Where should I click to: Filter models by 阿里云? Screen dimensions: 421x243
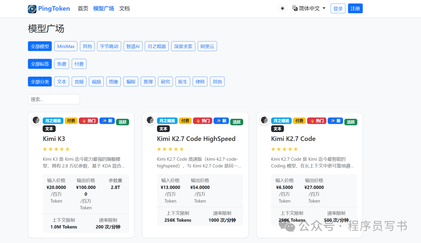coord(207,46)
